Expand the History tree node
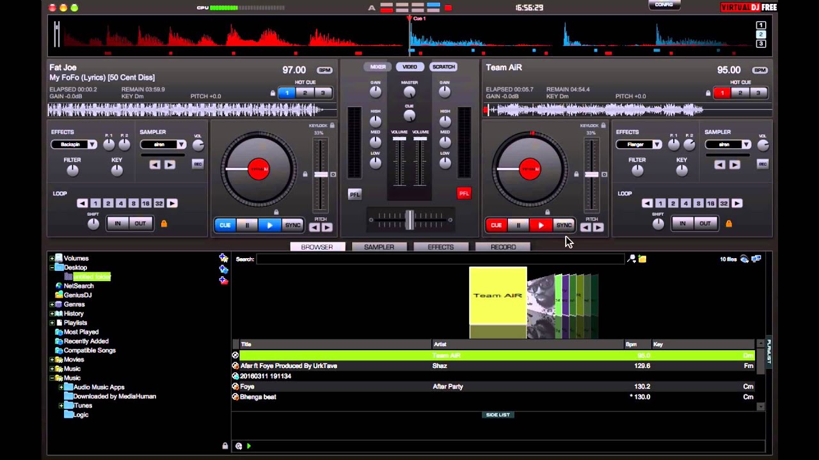 click(x=52, y=314)
